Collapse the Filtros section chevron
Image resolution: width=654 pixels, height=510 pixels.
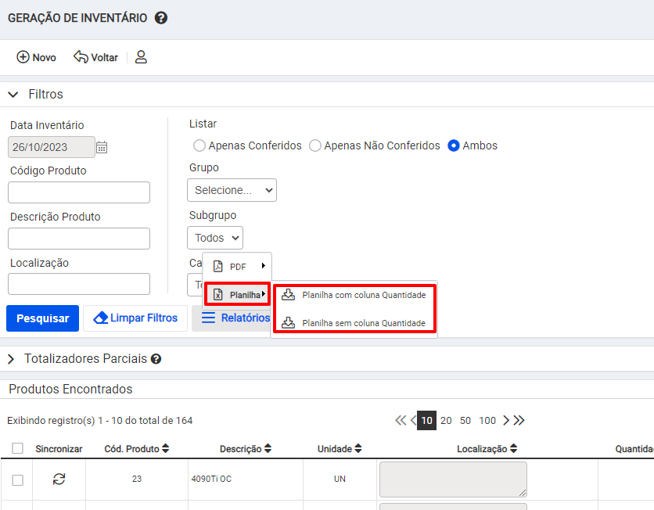[x=13, y=95]
